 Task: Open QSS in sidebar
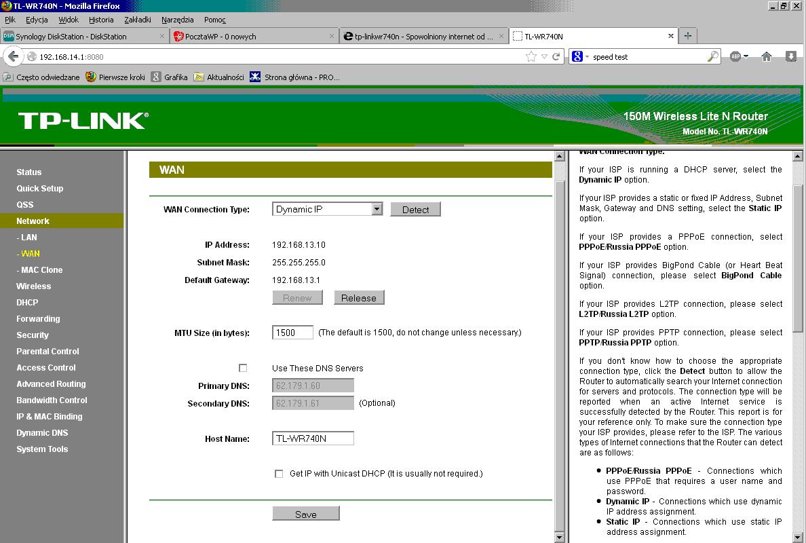(24, 205)
